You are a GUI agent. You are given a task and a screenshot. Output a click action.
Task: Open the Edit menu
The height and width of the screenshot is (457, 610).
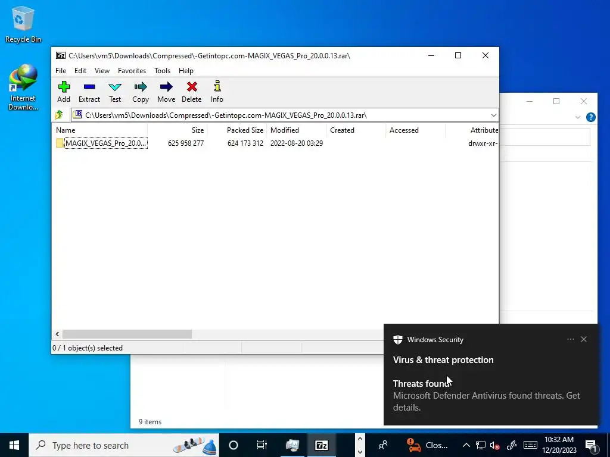[x=80, y=71]
